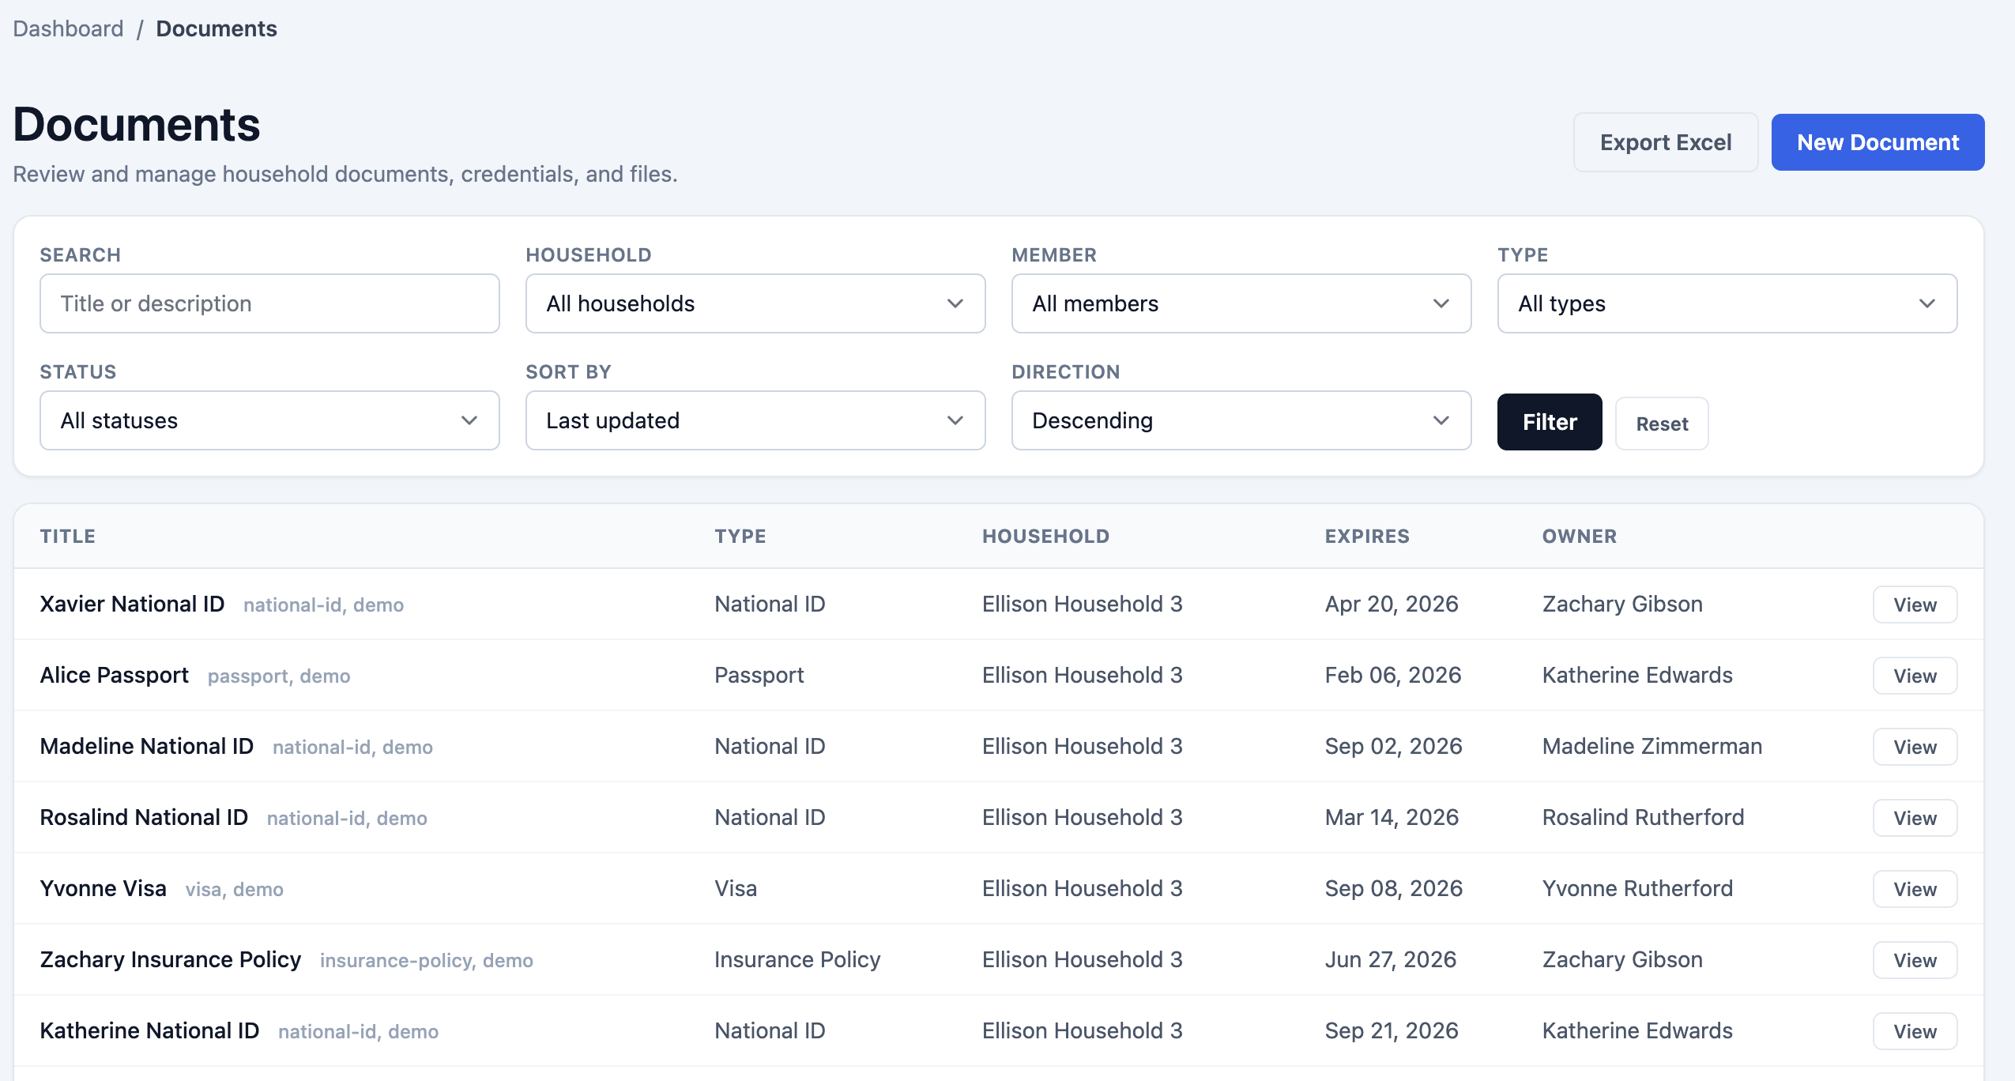Open the Household filter dropdown
This screenshot has width=2015, height=1081.
pyautogui.click(x=754, y=303)
